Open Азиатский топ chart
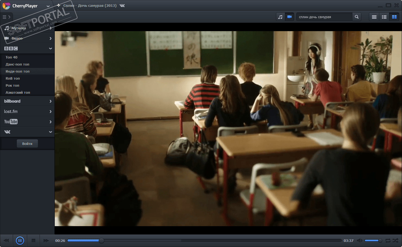Viewport: 402px width, 247px height. [x=27, y=92]
